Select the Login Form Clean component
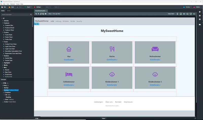This screenshot has width=203, height=120. point(10,46)
